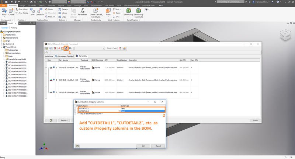Collapse the Frame0001:1 tree node

click(1, 47)
